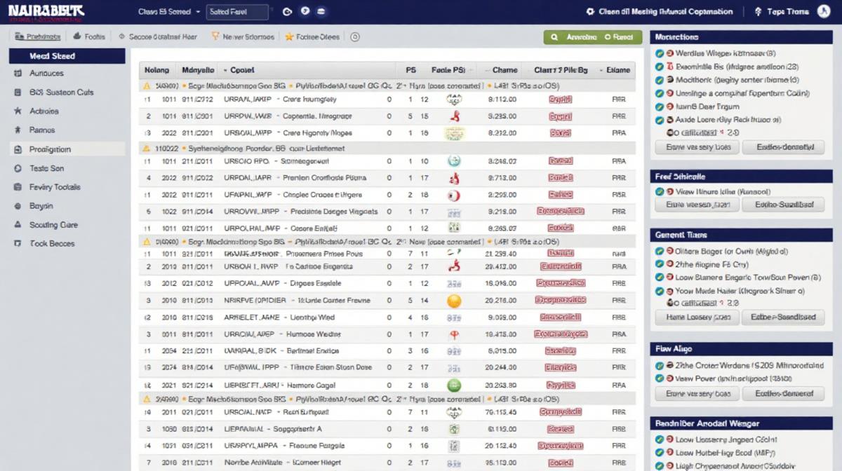This screenshot has height=471, width=842.
Task: Toggle the check beside Loow Stanere Eagaric
Action: point(659,278)
